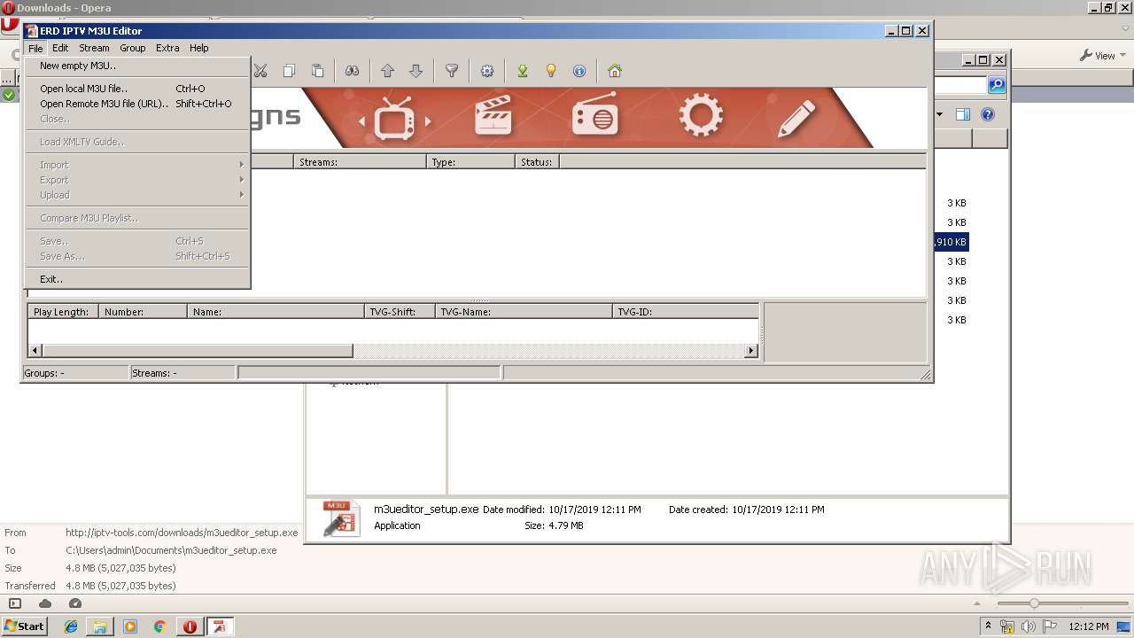Viewport: 1134px width, 638px height.
Task: Open Chrome from the taskbar
Action: pyautogui.click(x=159, y=626)
